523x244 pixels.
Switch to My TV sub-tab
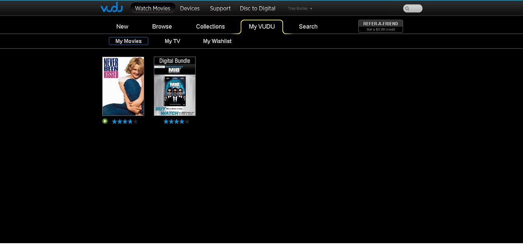pyautogui.click(x=173, y=41)
